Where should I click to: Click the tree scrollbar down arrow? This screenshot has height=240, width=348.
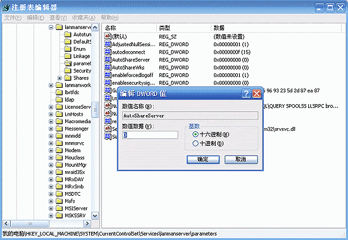pos(95,215)
